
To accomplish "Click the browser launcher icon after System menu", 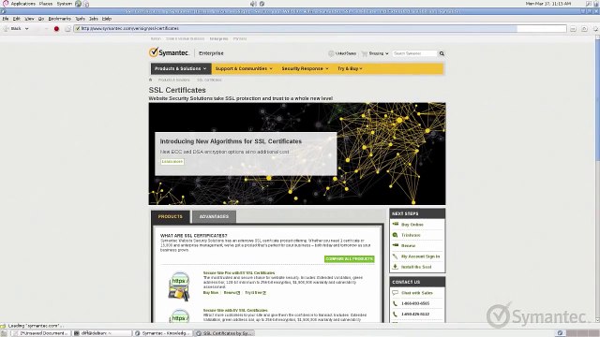I will tap(78, 4).
